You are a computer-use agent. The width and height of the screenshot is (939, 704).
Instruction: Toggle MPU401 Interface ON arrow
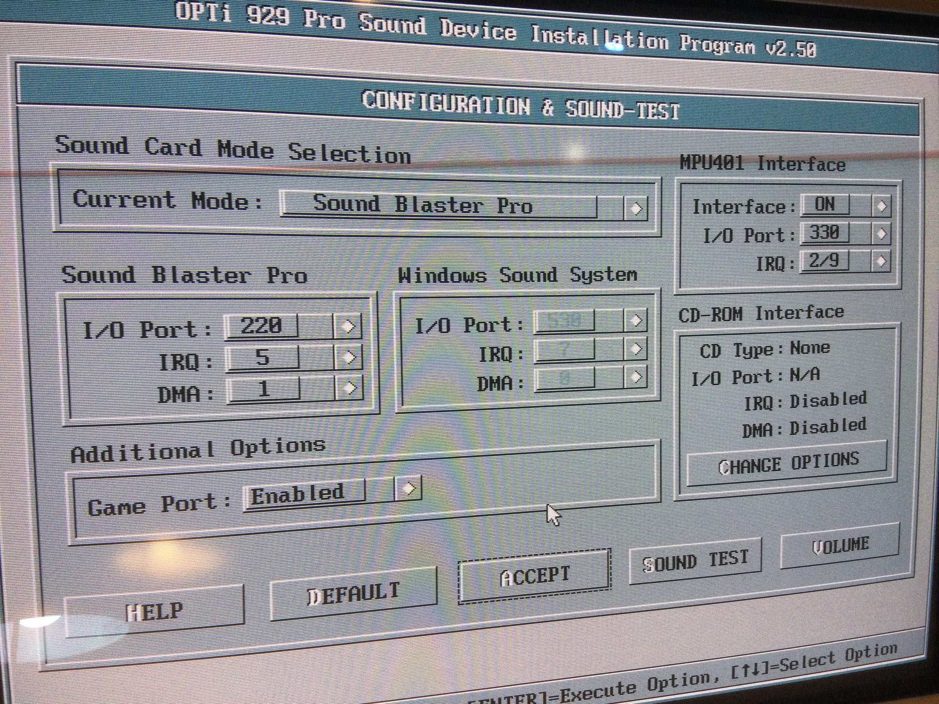tap(881, 206)
